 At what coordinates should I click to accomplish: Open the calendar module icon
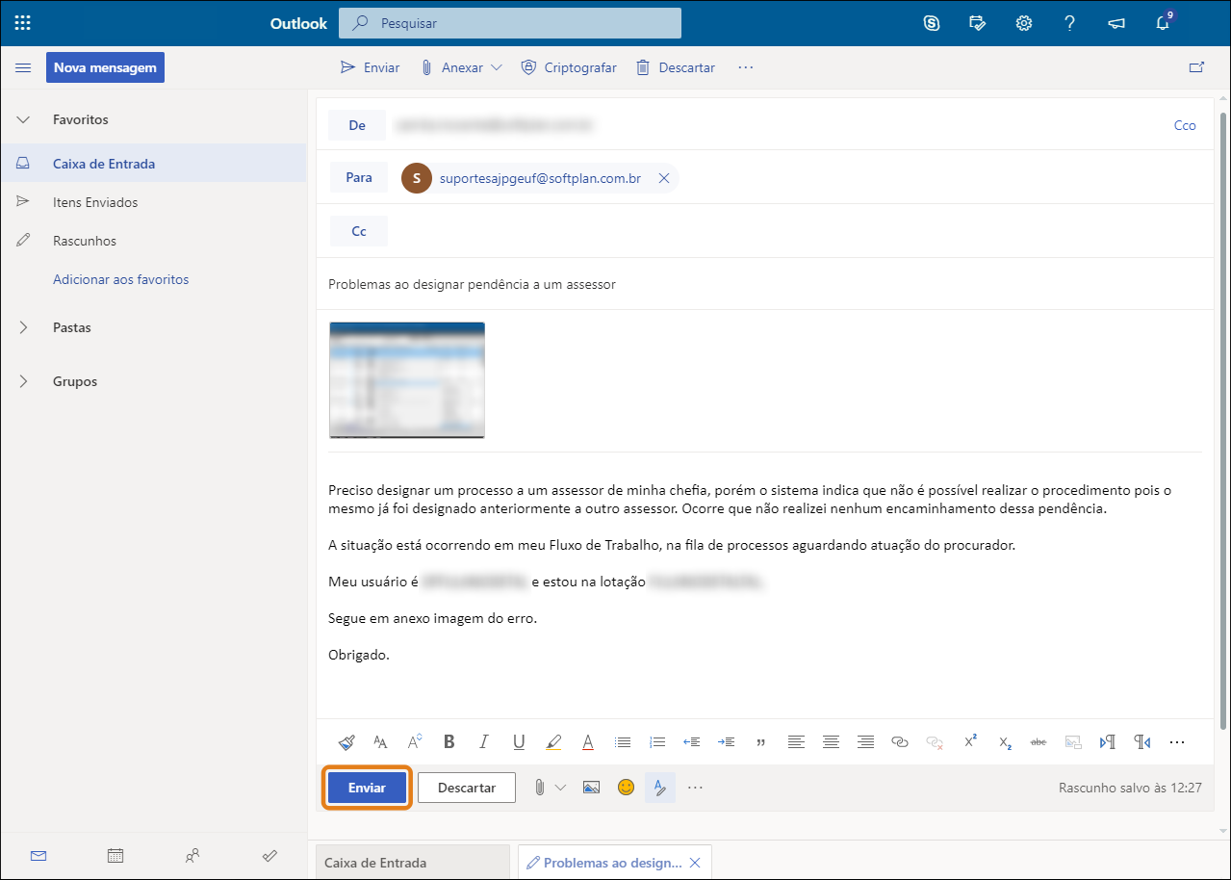[115, 855]
